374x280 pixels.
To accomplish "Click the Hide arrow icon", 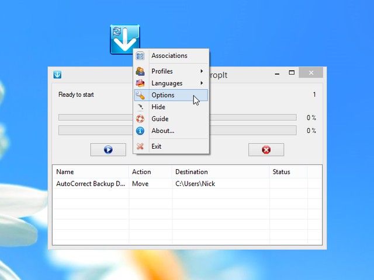I will pos(140,107).
